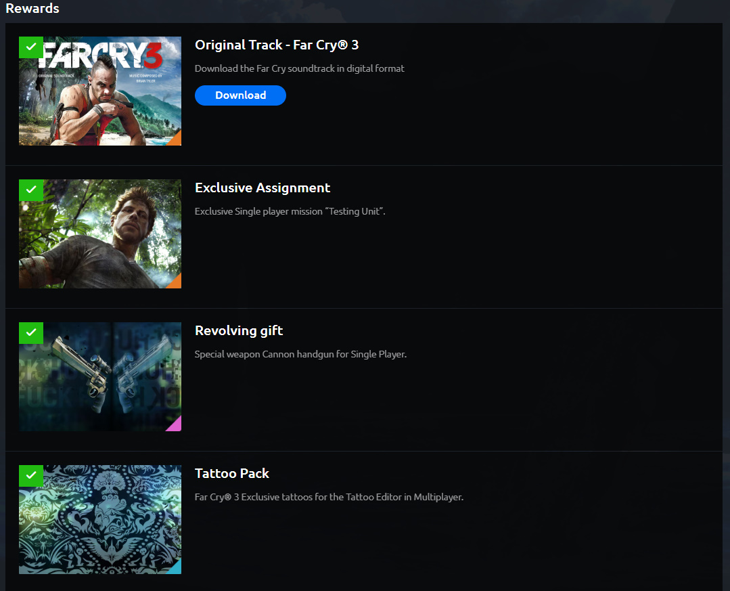Click the Download button for Far Cry 3 soundtrack

pos(240,95)
